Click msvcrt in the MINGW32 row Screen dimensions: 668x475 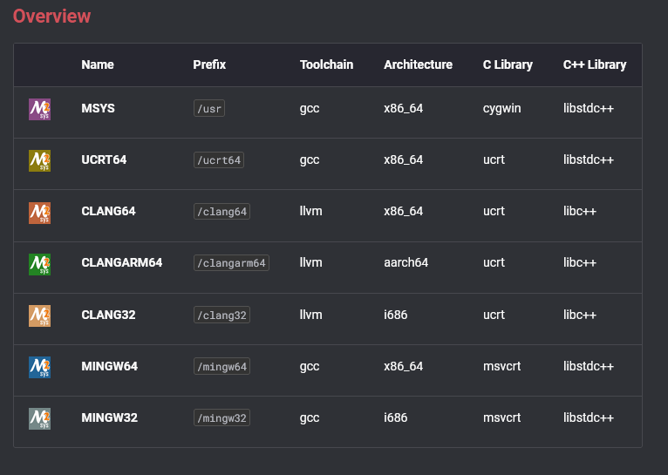coord(501,418)
